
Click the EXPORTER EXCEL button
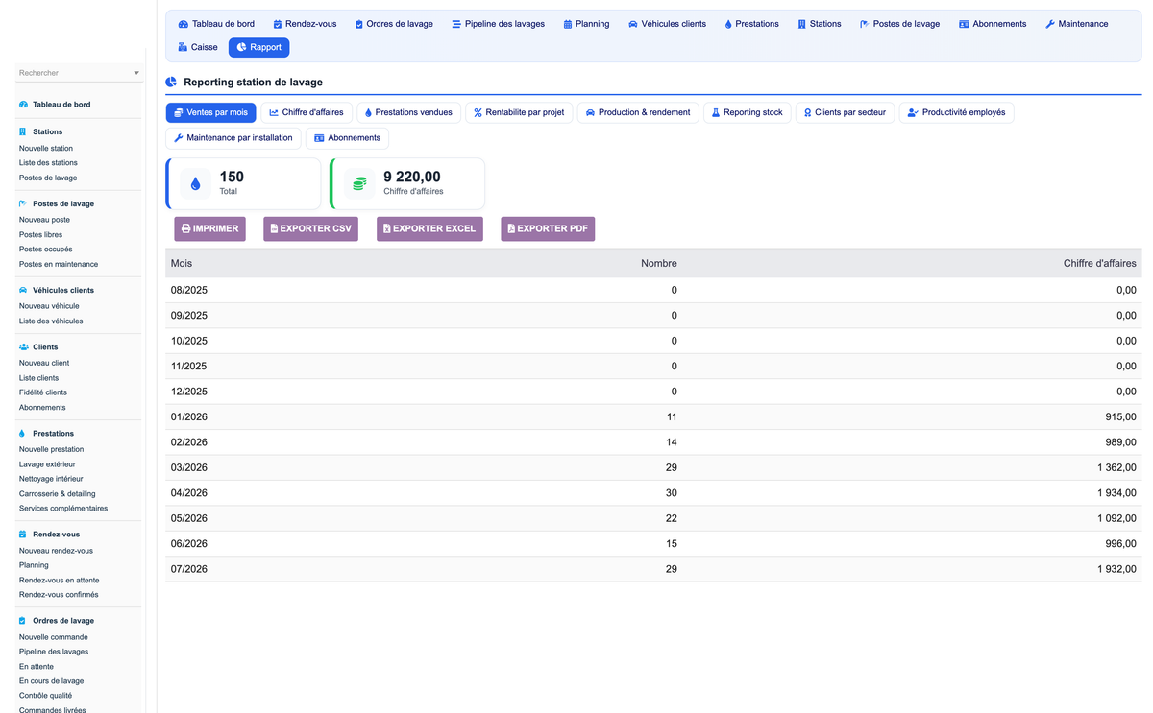(429, 228)
